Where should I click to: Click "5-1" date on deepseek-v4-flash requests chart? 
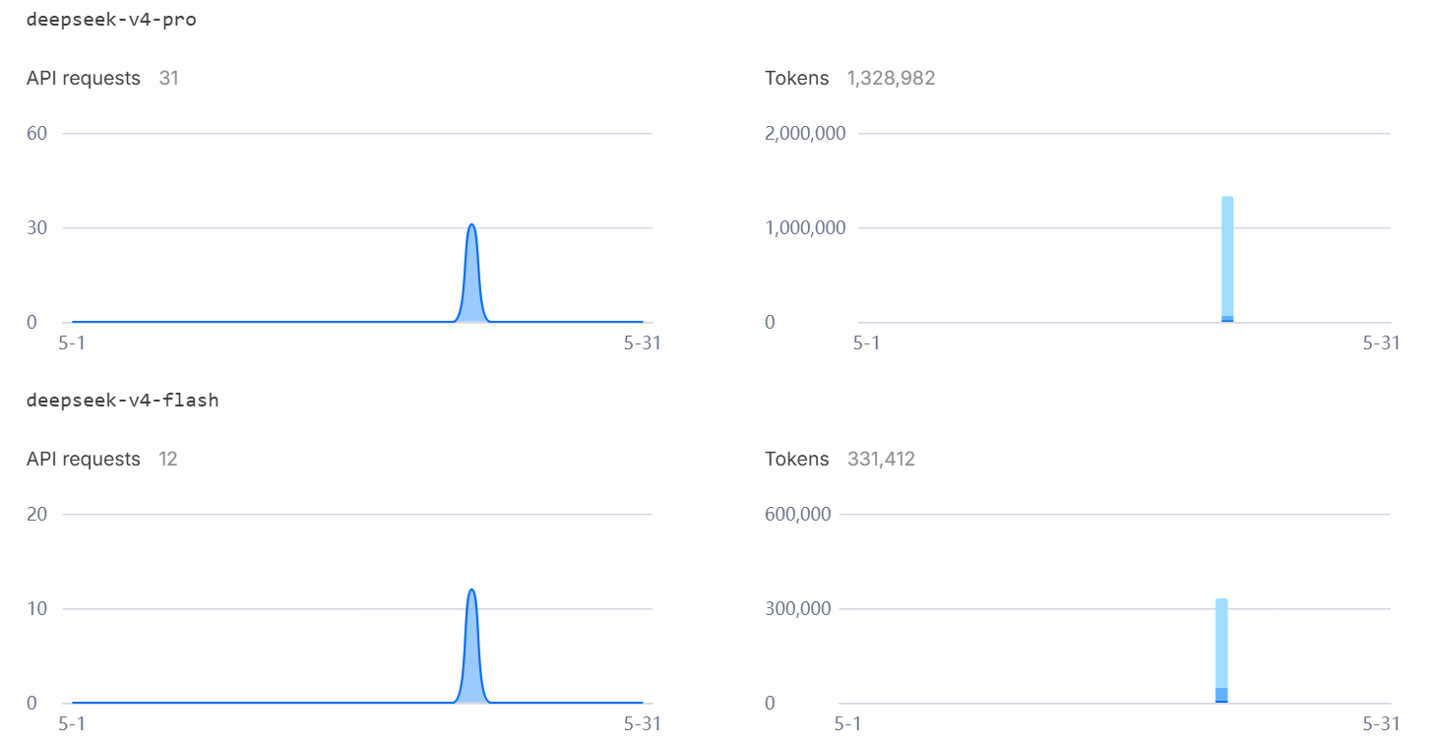(x=73, y=723)
